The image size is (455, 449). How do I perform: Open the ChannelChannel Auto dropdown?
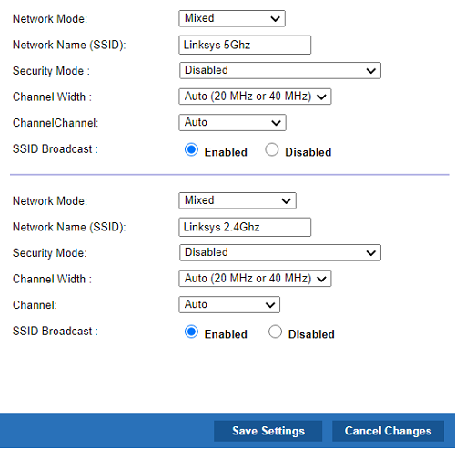[232, 123]
